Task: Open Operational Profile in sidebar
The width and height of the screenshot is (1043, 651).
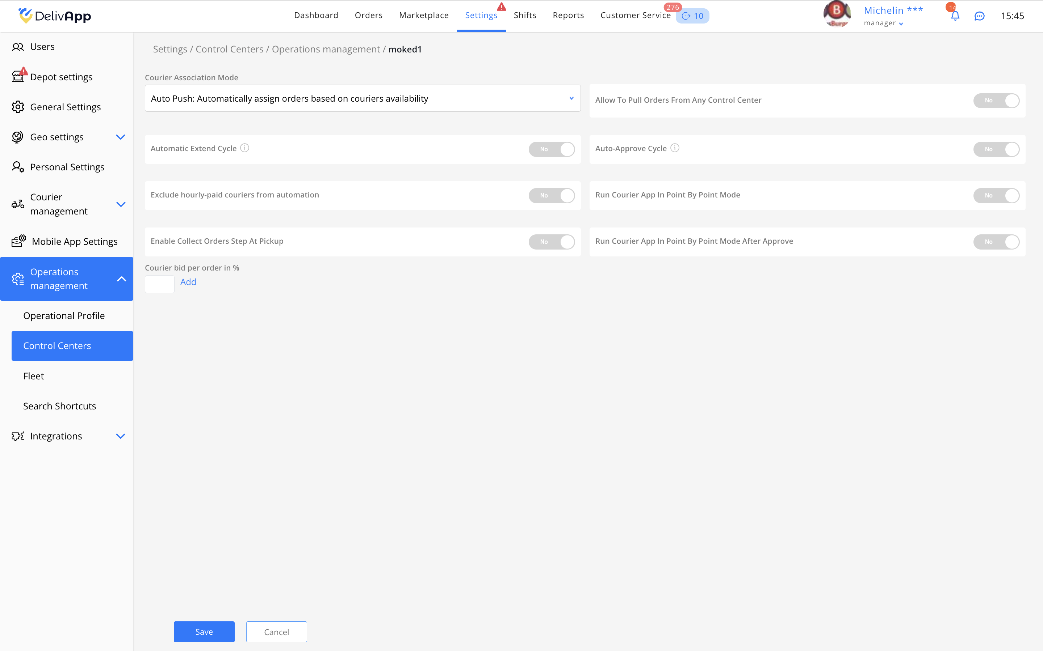Action: (x=64, y=316)
